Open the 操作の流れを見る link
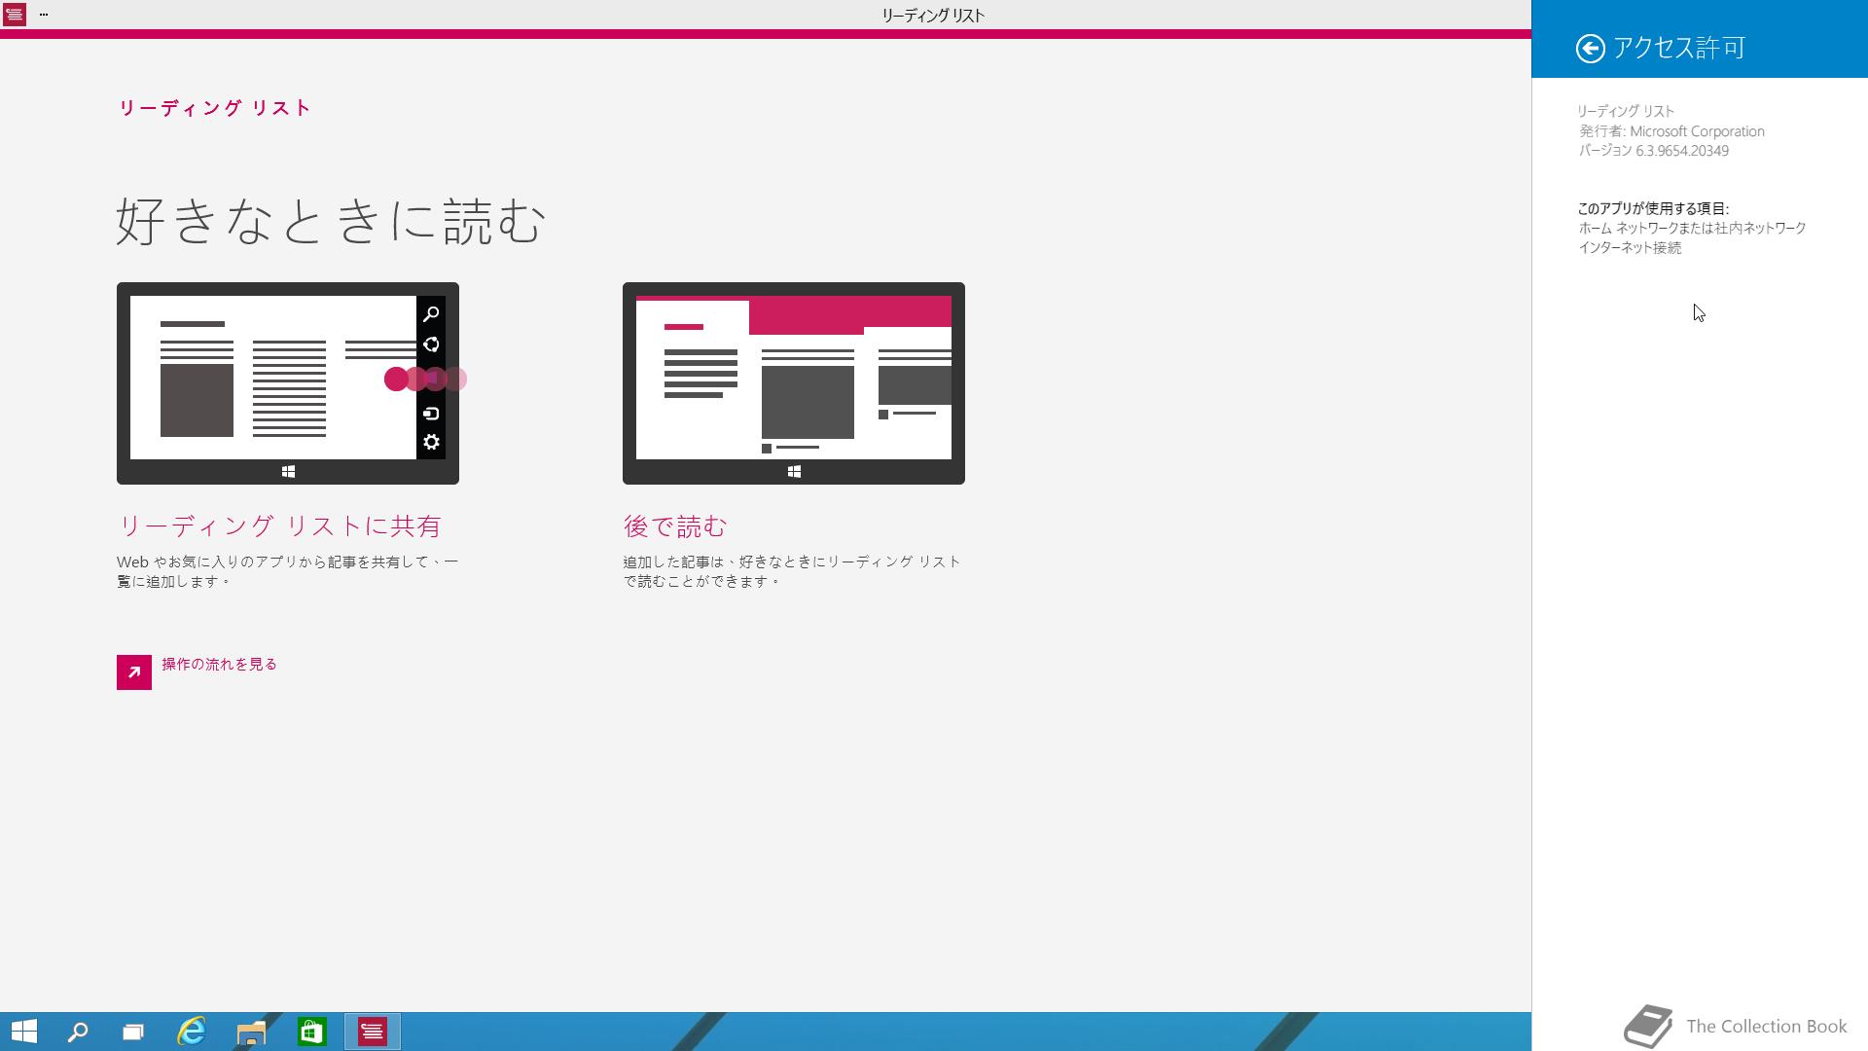 click(x=219, y=664)
